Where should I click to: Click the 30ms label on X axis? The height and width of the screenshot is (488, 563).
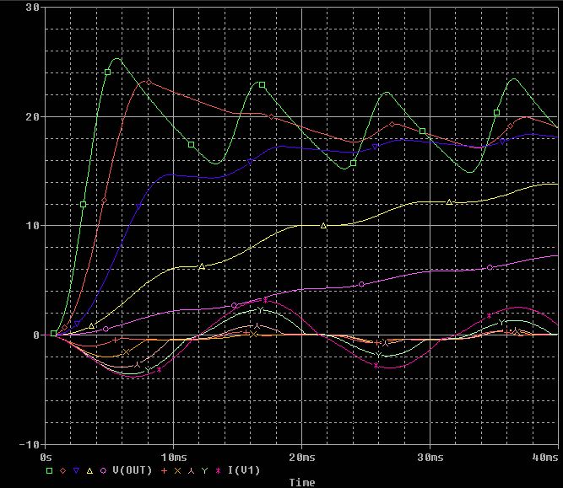pos(430,458)
